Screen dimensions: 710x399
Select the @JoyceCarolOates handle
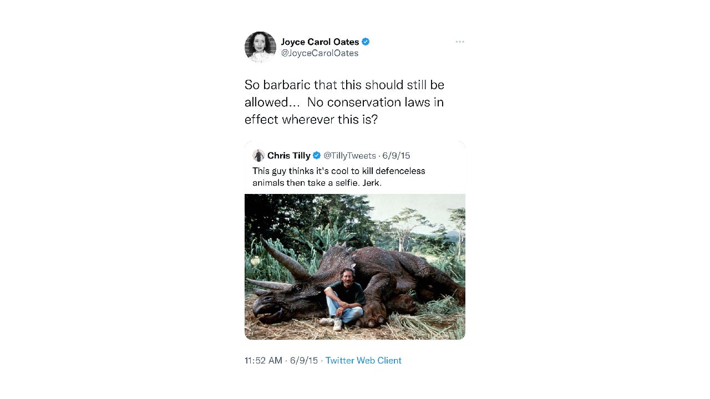point(319,53)
